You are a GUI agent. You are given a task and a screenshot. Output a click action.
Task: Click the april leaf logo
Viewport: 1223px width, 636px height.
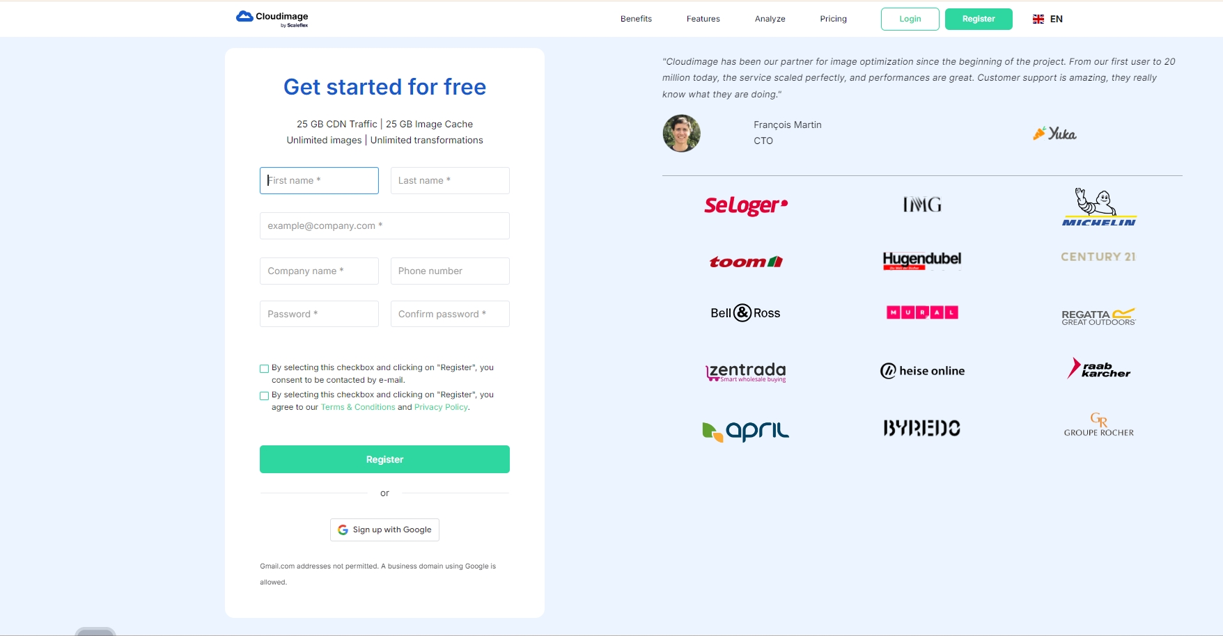click(x=745, y=431)
